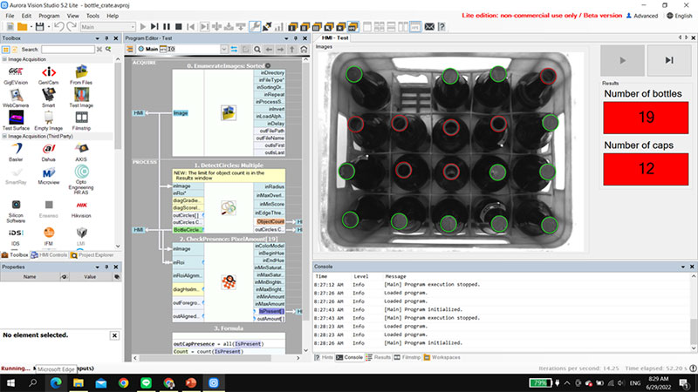
Task: Run the program with the play icon
Action: click(x=143, y=27)
